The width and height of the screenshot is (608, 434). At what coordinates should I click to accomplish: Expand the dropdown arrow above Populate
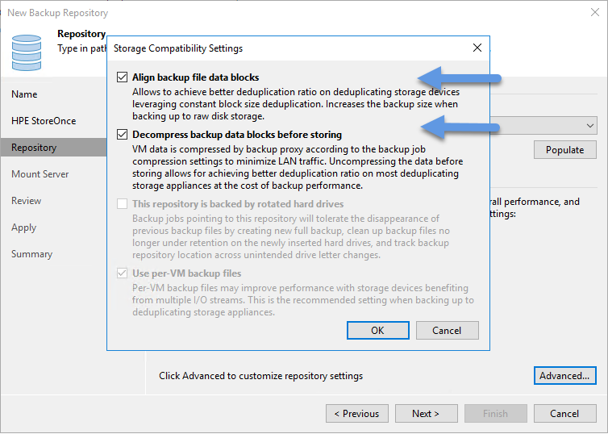tap(589, 126)
